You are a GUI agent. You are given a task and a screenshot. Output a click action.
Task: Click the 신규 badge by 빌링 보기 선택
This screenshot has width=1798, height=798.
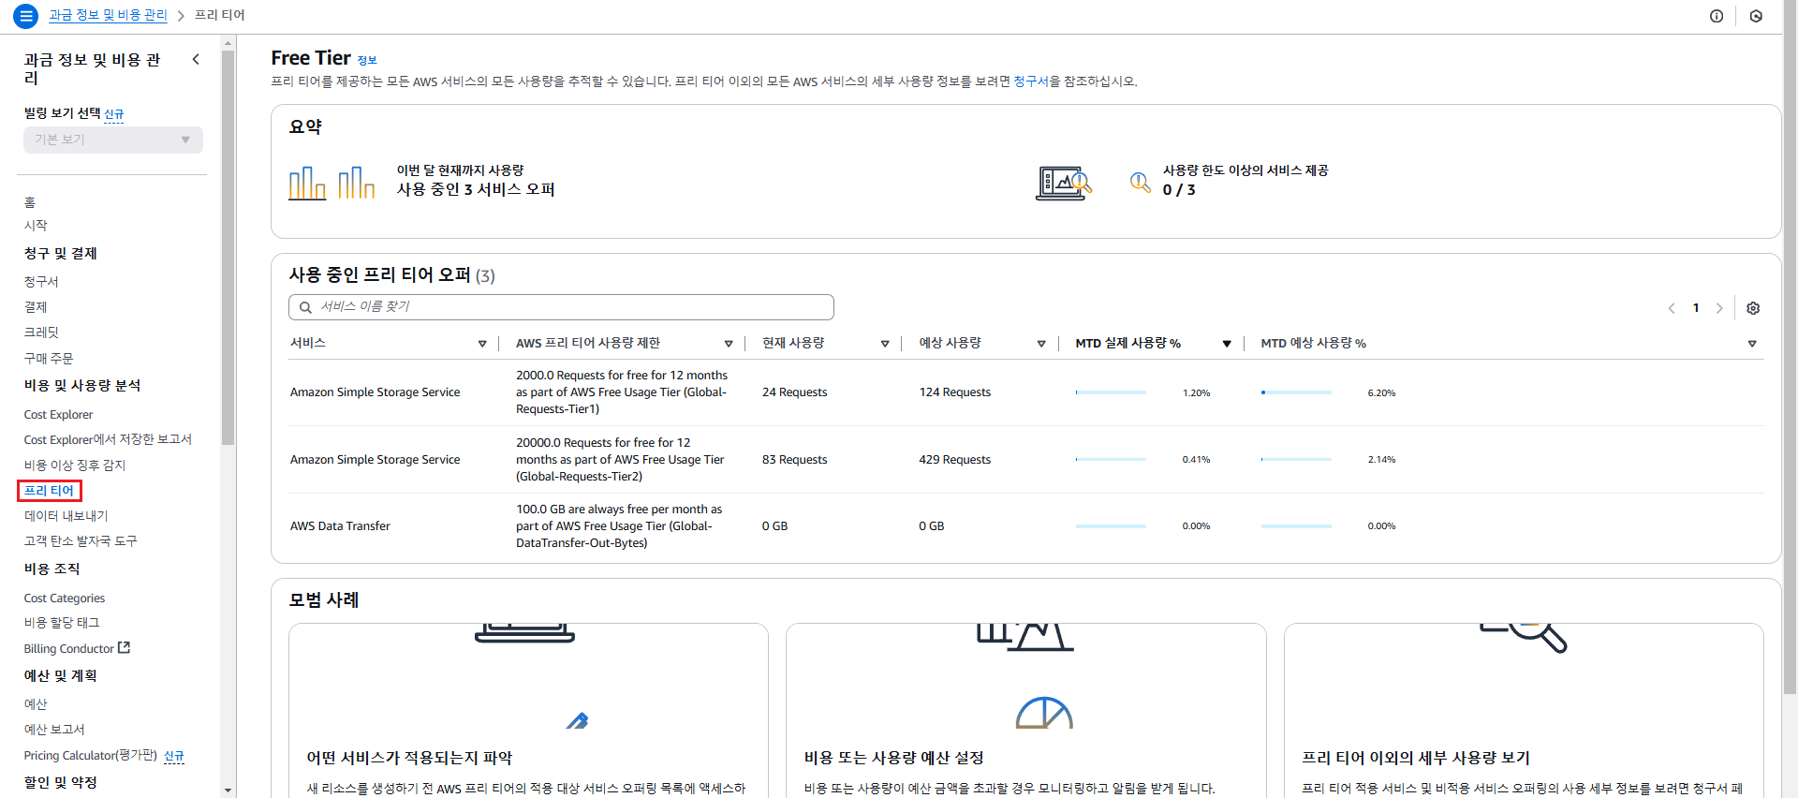pos(114,114)
